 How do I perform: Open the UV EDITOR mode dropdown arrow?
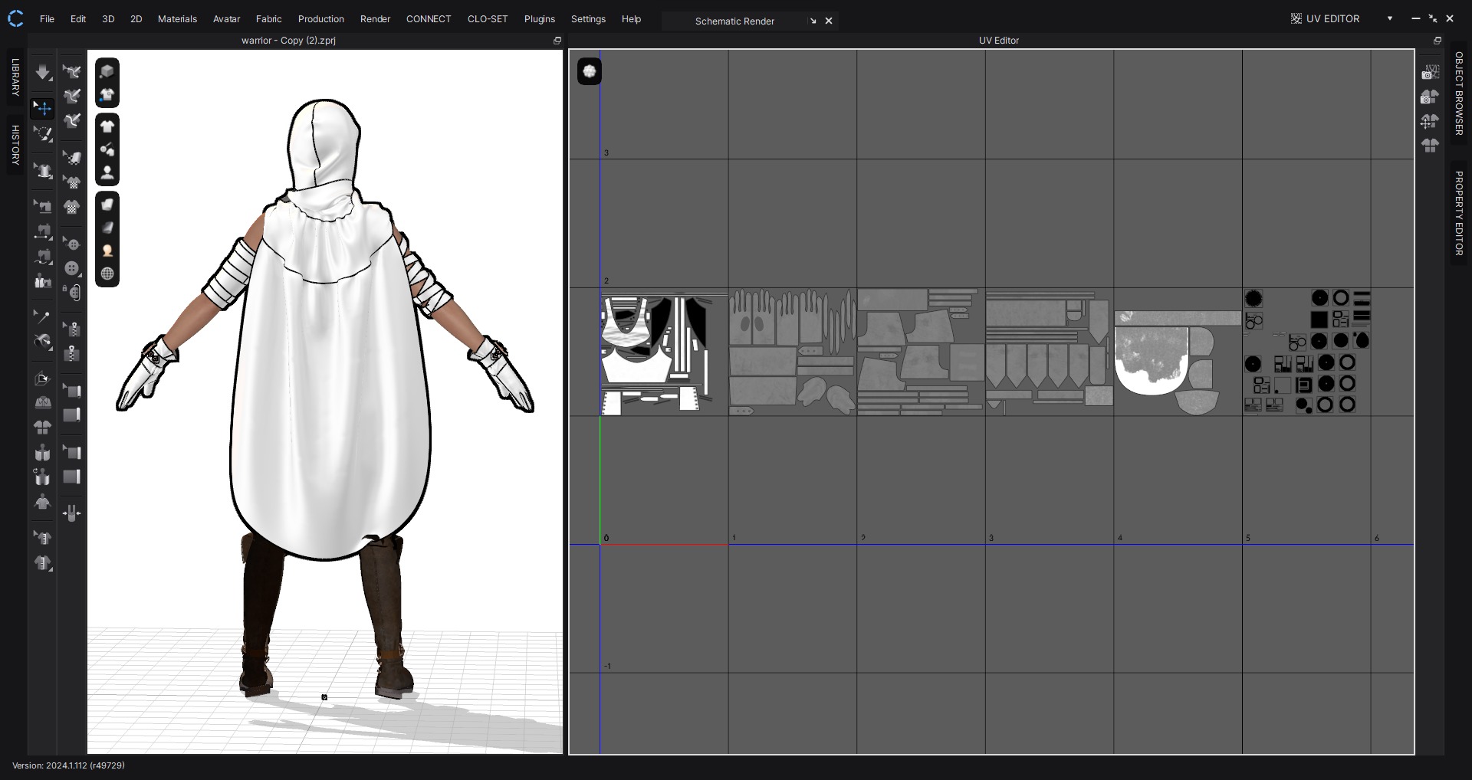[1390, 19]
